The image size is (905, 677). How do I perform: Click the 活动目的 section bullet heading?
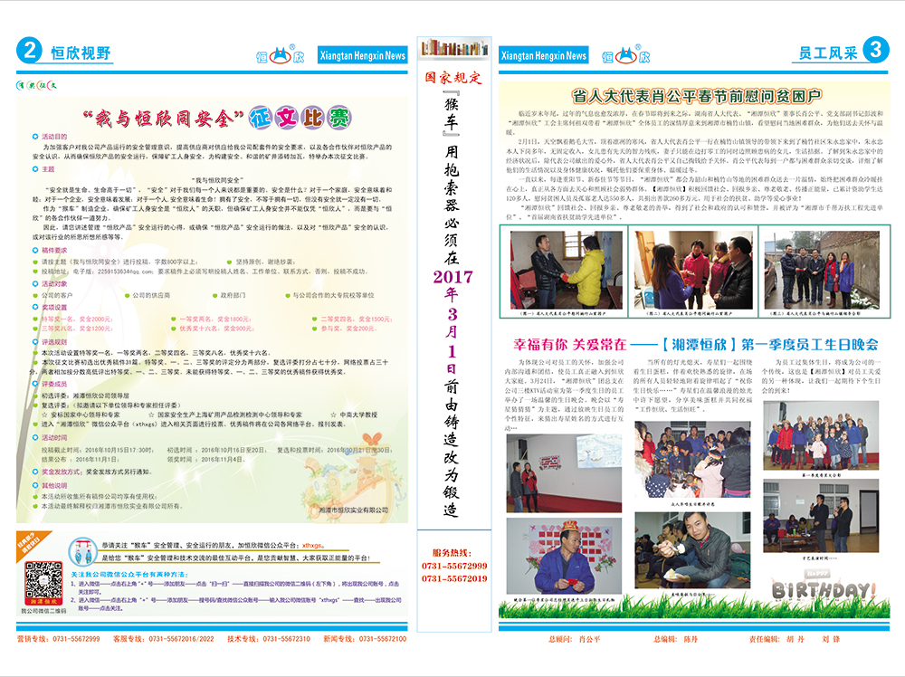click(x=60, y=134)
